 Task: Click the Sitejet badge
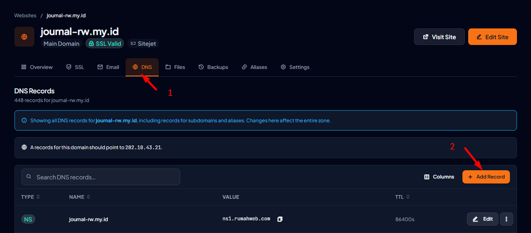pyautogui.click(x=143, y=44)
